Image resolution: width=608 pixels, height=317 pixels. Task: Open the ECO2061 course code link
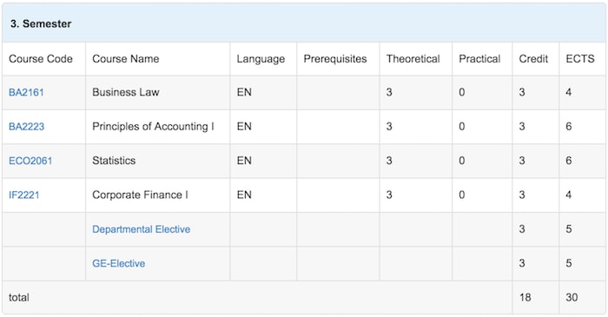tap(30, 161)
